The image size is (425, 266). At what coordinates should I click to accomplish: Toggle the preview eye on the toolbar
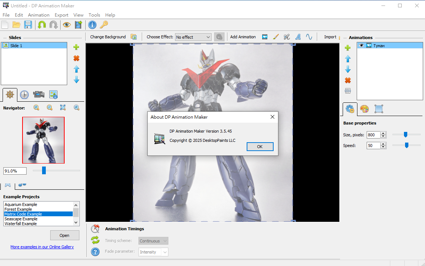point(66,25)
